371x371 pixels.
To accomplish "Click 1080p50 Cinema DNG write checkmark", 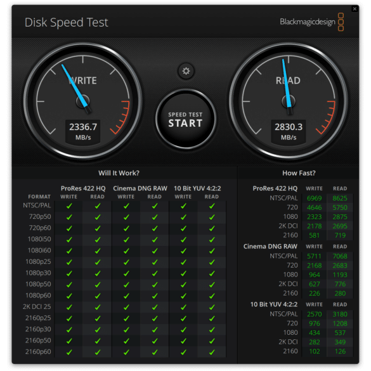I will coord(126,284).
